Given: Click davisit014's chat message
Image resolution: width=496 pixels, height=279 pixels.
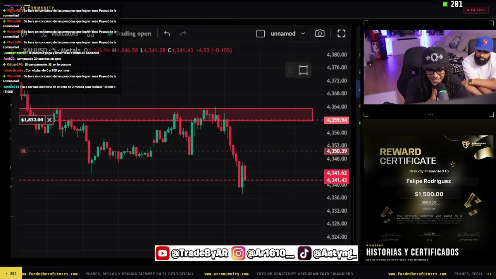Looking at the screenshot, I should [x=59, y=89].
